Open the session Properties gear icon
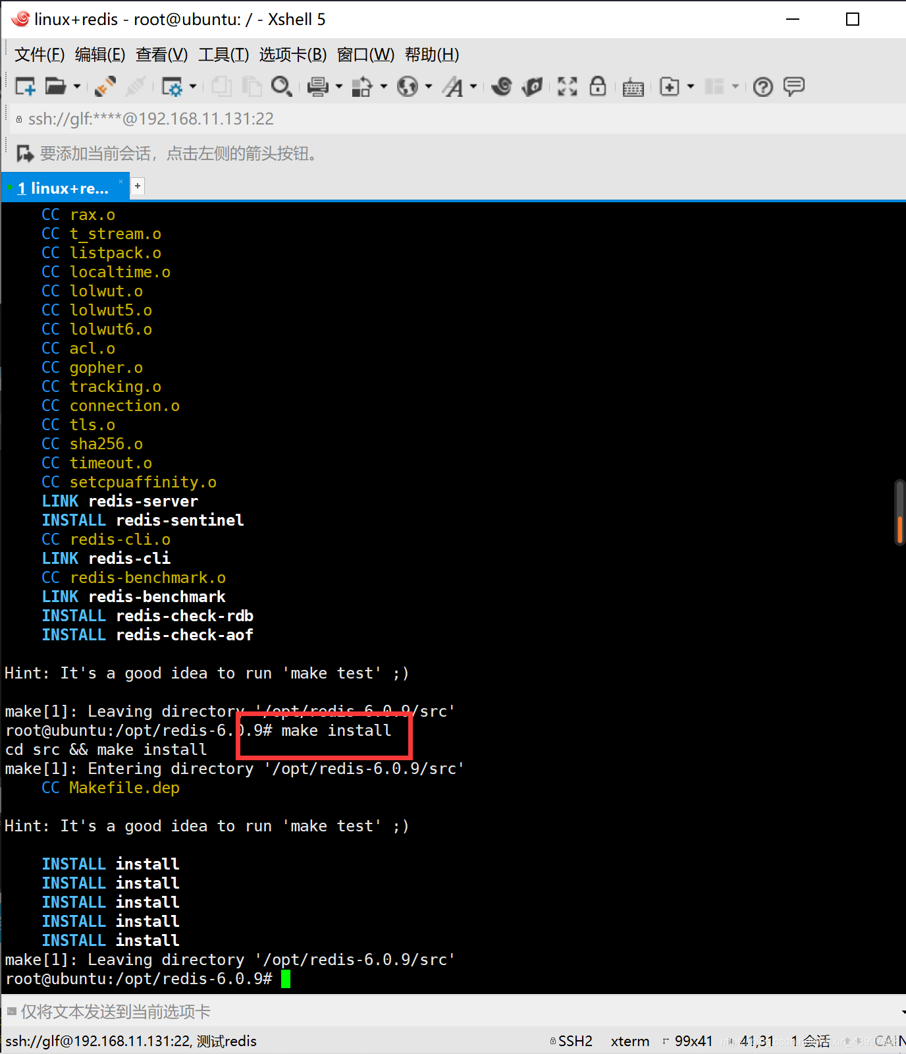Screen dimensions: 906x1054 (172, 86)
